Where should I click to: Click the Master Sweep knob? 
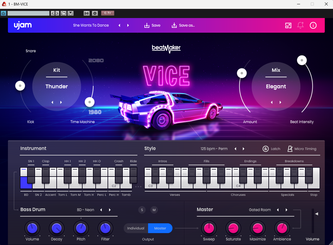point(209,228)
